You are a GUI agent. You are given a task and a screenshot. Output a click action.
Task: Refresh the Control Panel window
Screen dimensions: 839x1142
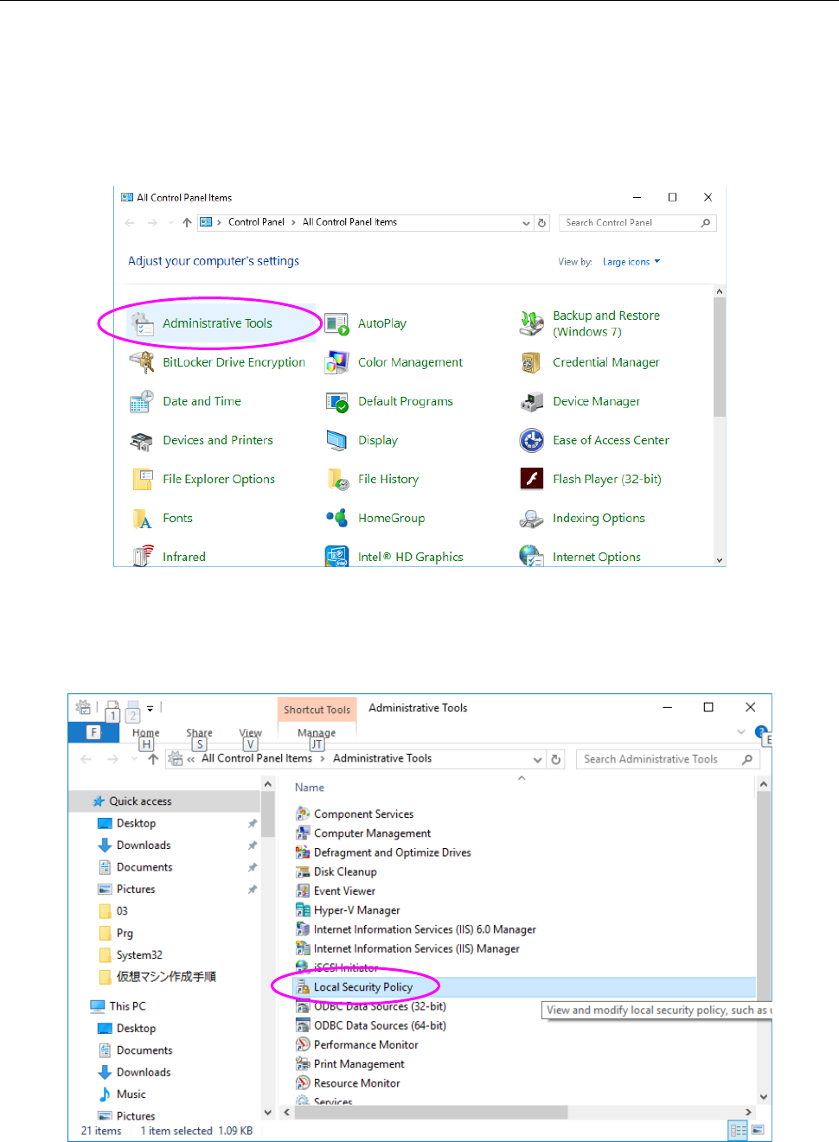542,223
